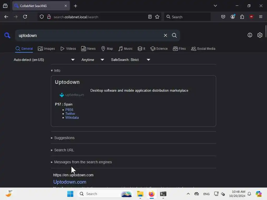267x200 pixels.
Task: Switch to the Music category
Action: [x=125, y=49]
